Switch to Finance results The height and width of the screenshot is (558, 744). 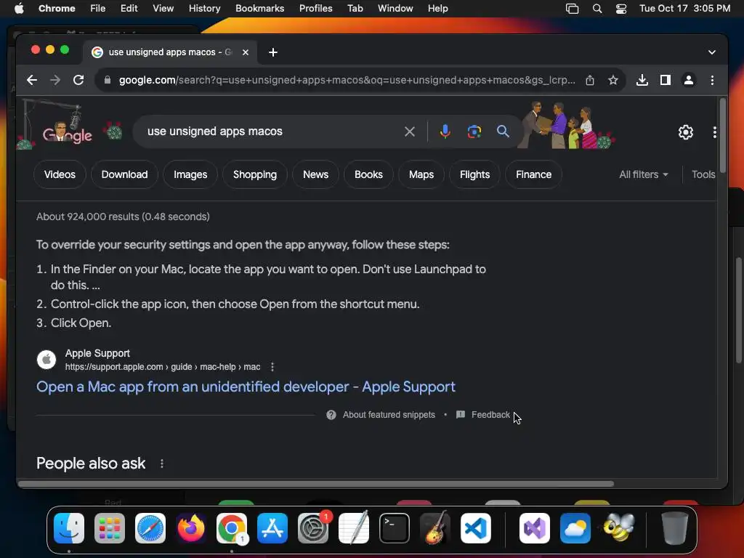pos(533,174)
